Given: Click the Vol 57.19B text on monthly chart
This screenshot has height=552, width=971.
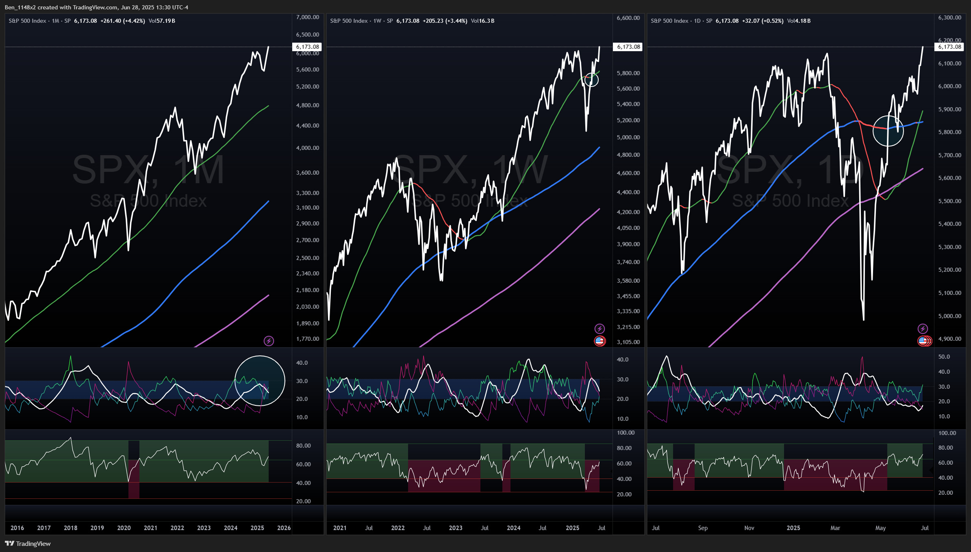Looking at the screenshot, I should tap(162, 21).
